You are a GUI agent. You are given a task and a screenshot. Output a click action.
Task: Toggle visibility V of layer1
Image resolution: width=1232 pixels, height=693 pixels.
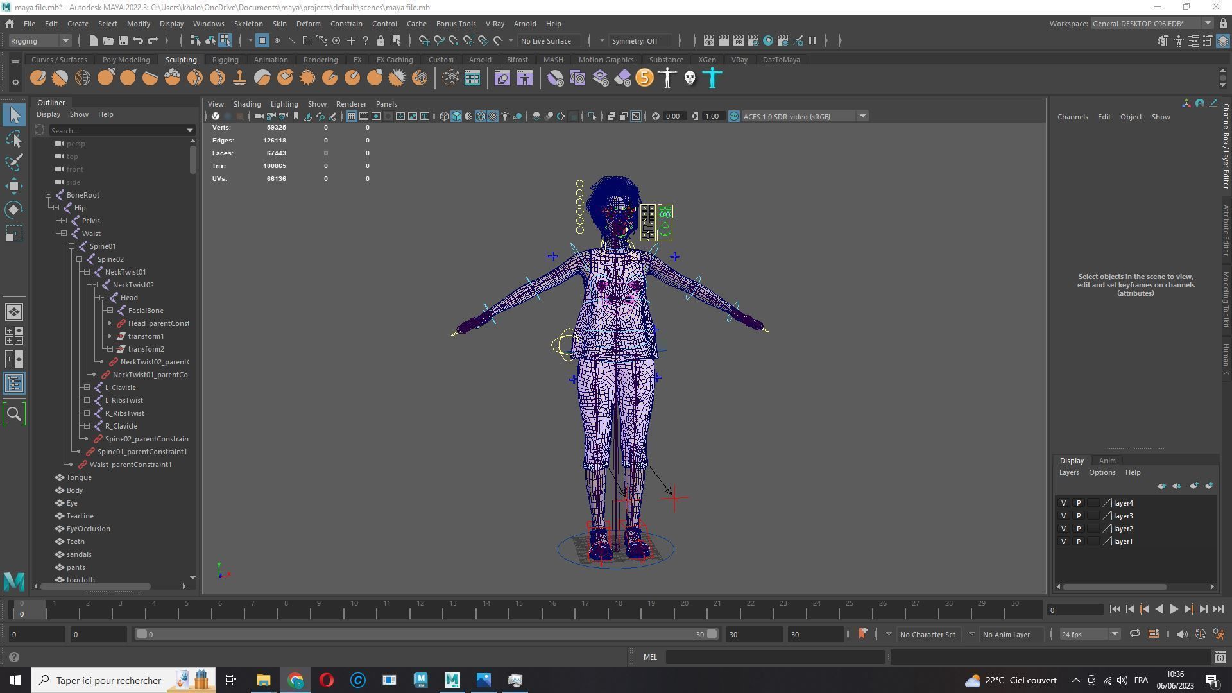coord(1063,542)
